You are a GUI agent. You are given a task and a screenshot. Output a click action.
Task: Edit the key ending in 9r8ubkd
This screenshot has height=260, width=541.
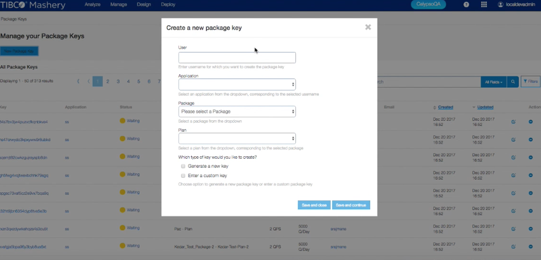(x=514, y=140)
